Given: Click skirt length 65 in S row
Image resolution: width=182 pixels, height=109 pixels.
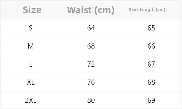Looking at the screenshot, I should pyautogui.click(x=151, y=28).
